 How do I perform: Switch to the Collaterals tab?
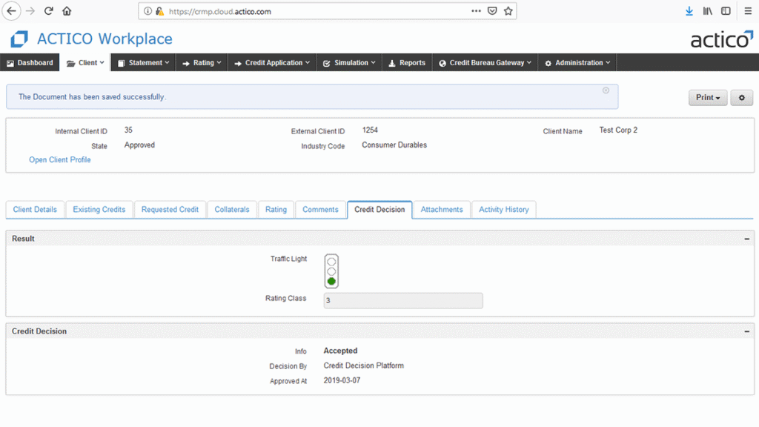click(x=232, y=210)
